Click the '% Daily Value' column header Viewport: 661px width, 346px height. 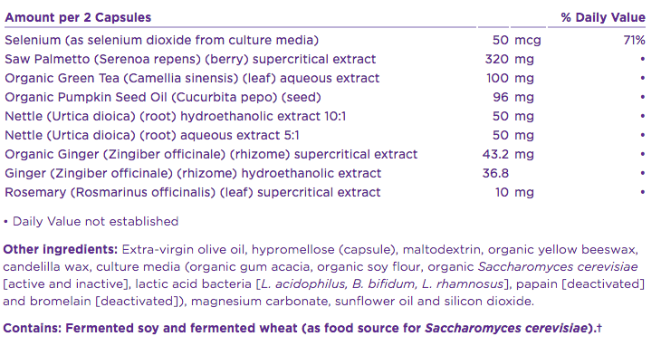tap(603, 17)
